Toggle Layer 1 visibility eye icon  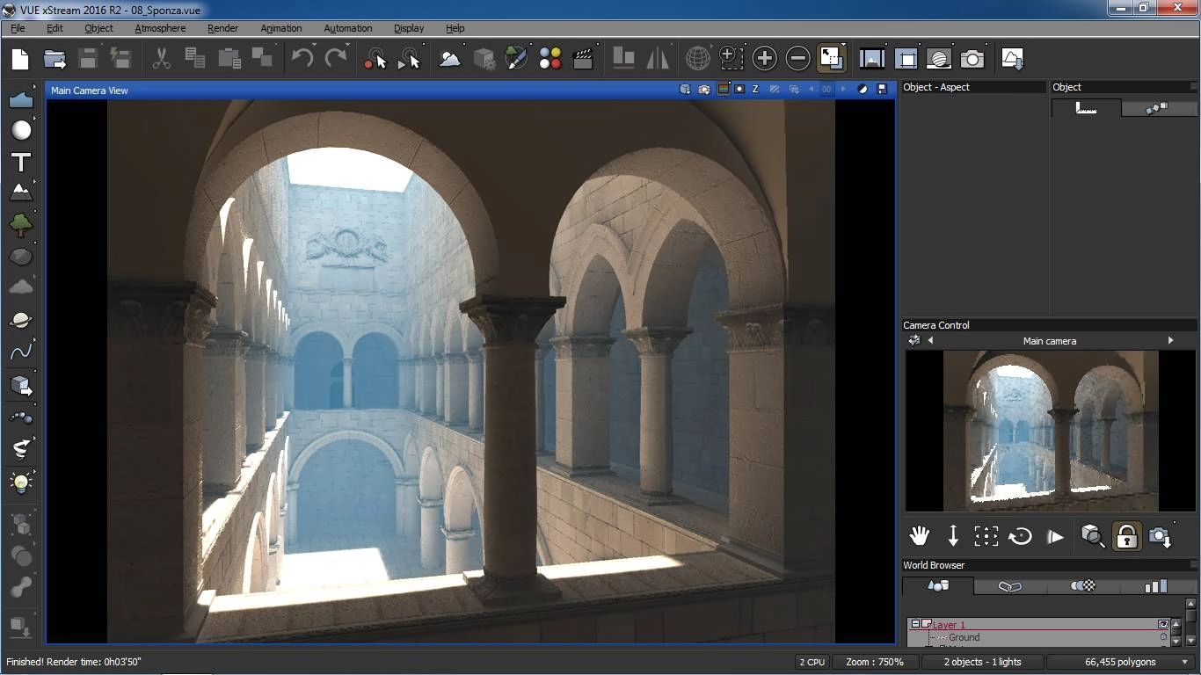point(1163,625)
